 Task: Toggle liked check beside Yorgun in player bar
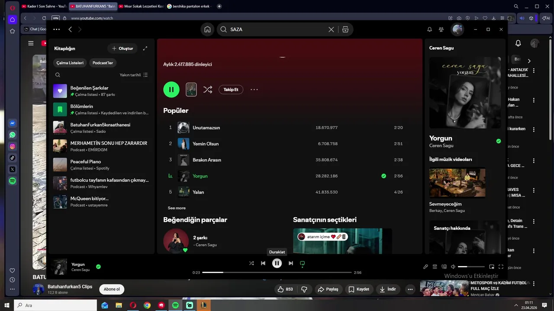[98, 267]
